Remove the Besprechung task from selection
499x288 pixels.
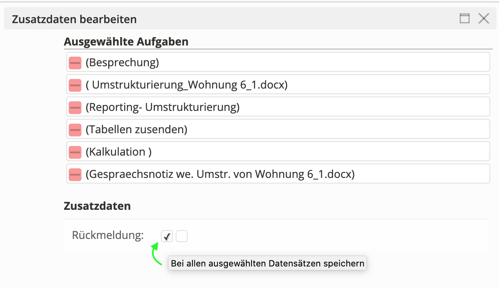(x=75, y=63)
